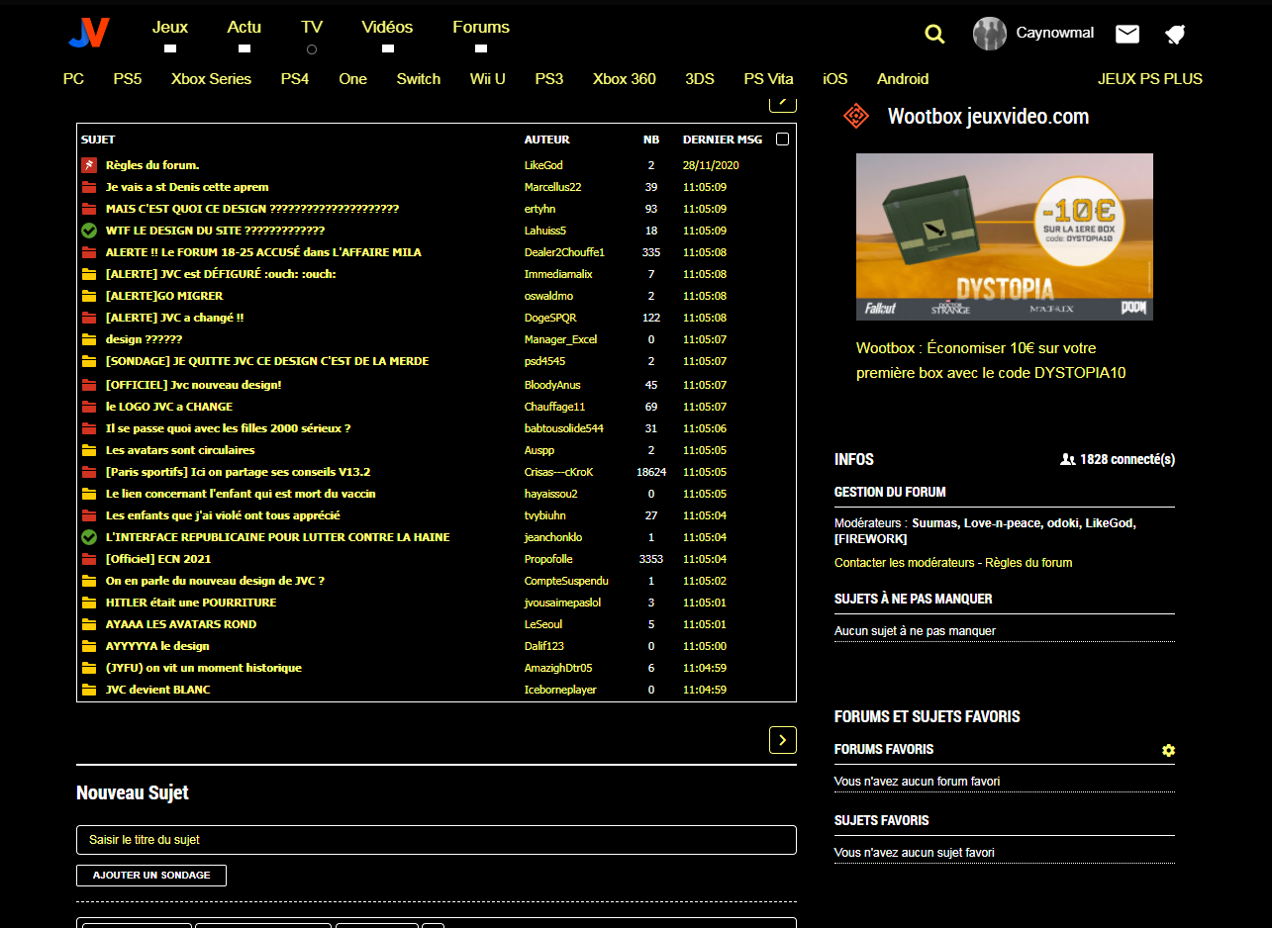Focus the 'Saisir le titre du sujet' field
Image resolution: width=1272 pixels, height=928 pixels.
point(437,840)
